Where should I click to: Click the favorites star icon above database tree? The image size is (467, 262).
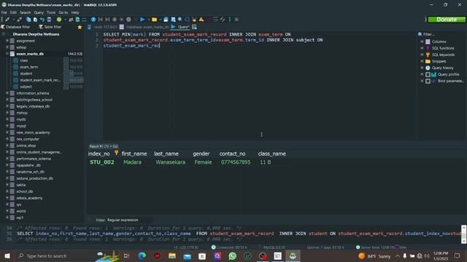[80, 27]
